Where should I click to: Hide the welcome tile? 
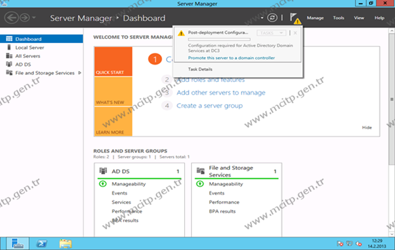click(367, 127)
